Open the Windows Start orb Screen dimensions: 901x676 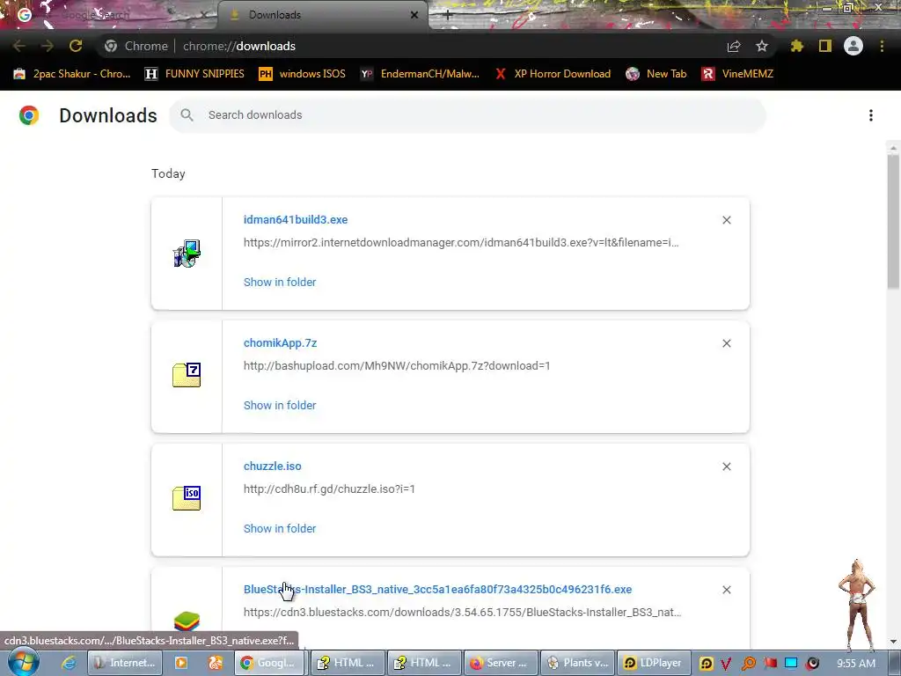(23, 662)
